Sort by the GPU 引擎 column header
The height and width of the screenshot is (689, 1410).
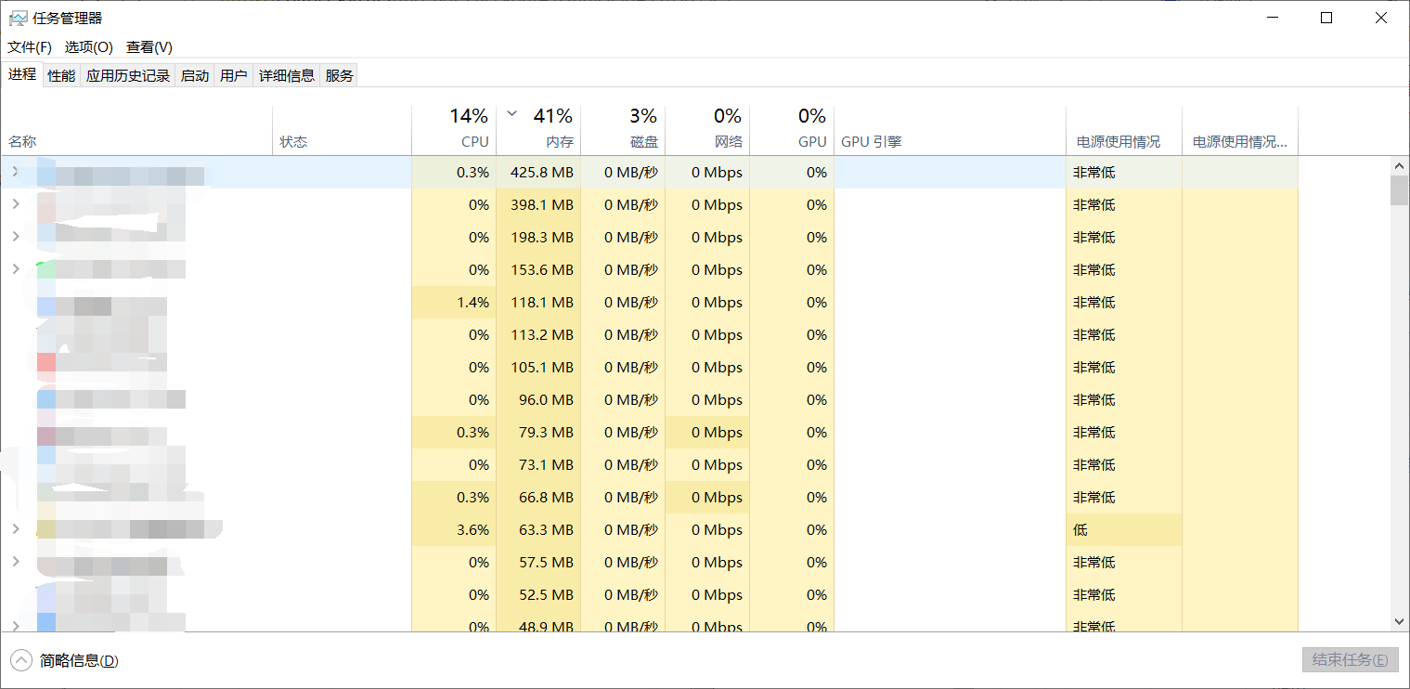tap(950, 130)
